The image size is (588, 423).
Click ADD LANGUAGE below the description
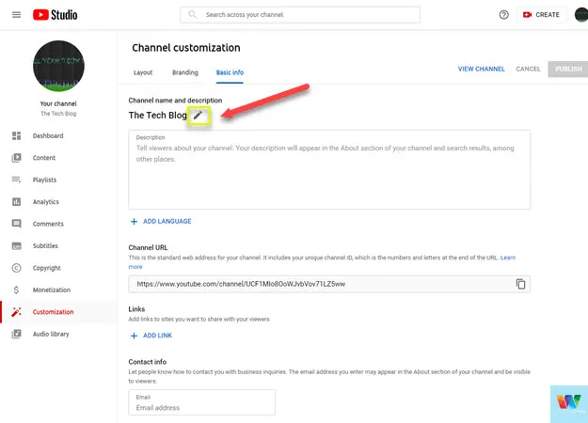point(161,222)
